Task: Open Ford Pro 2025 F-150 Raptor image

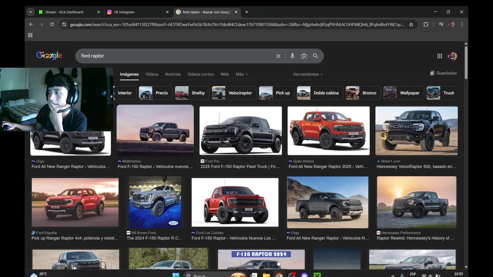Action: coord(241,131)
